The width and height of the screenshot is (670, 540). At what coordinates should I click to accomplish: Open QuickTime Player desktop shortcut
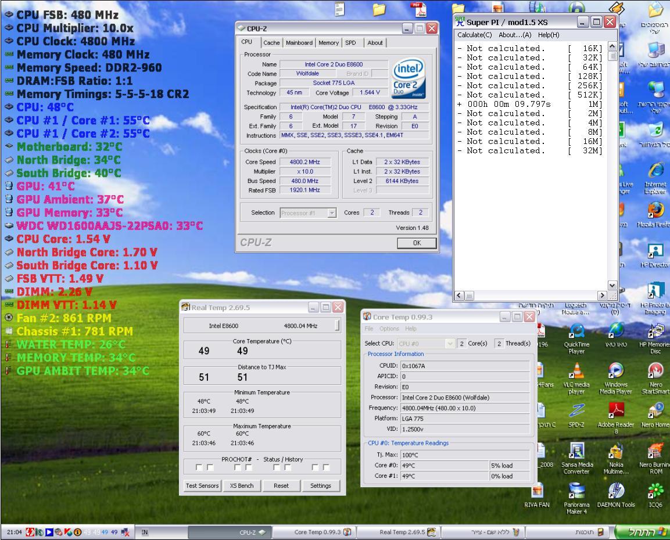(576, 339)
